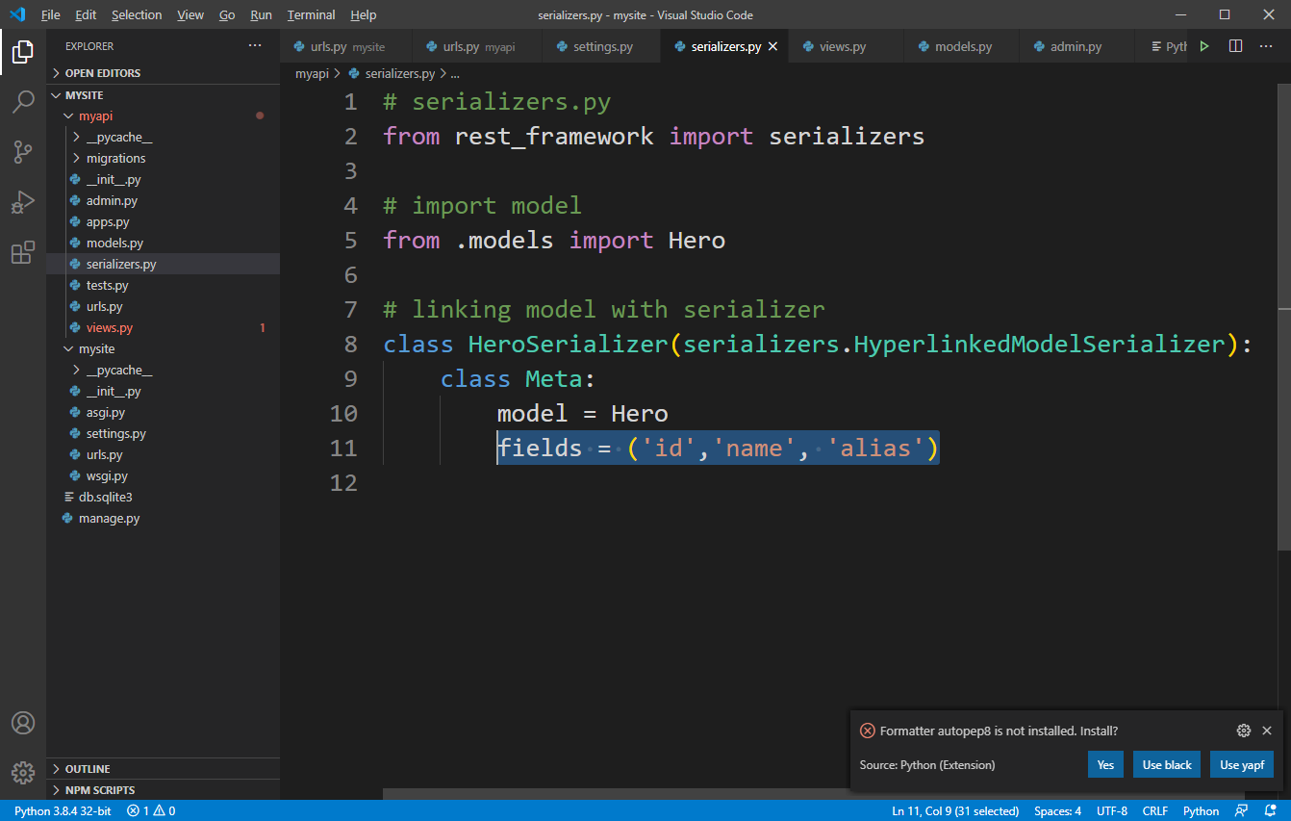This screenshot has width=1291, height=821.
Task: Click the VS Code logo icon
Action: [x=16, y=14]
